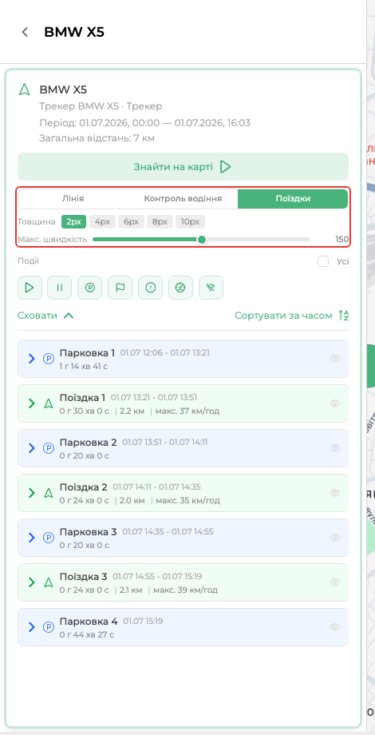Click the green navigation arrow icon near BMW X5 card title
375x735 pixels.
point(25,89)
